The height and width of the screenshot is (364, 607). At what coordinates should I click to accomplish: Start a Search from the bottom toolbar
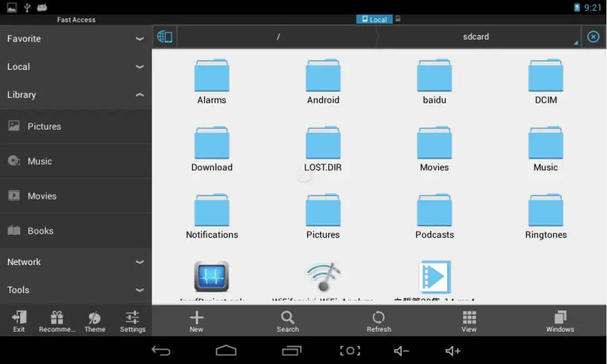(x=288, y=320)
